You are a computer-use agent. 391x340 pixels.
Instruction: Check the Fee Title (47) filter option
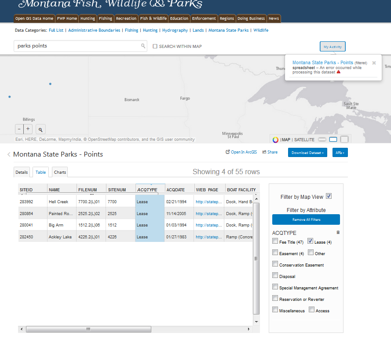275,241
